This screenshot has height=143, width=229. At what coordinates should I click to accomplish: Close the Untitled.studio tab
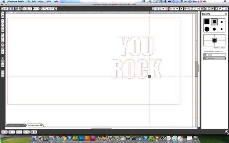(41, 125)
